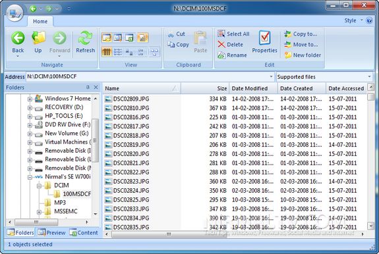Delete the selected file with red X

pos(230,44)
